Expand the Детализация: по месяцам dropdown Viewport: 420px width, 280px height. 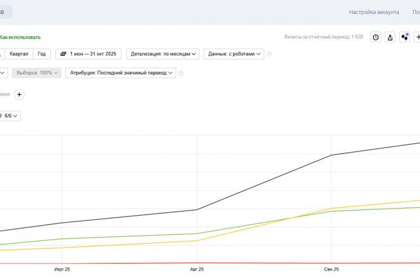[x=163, y=54]
